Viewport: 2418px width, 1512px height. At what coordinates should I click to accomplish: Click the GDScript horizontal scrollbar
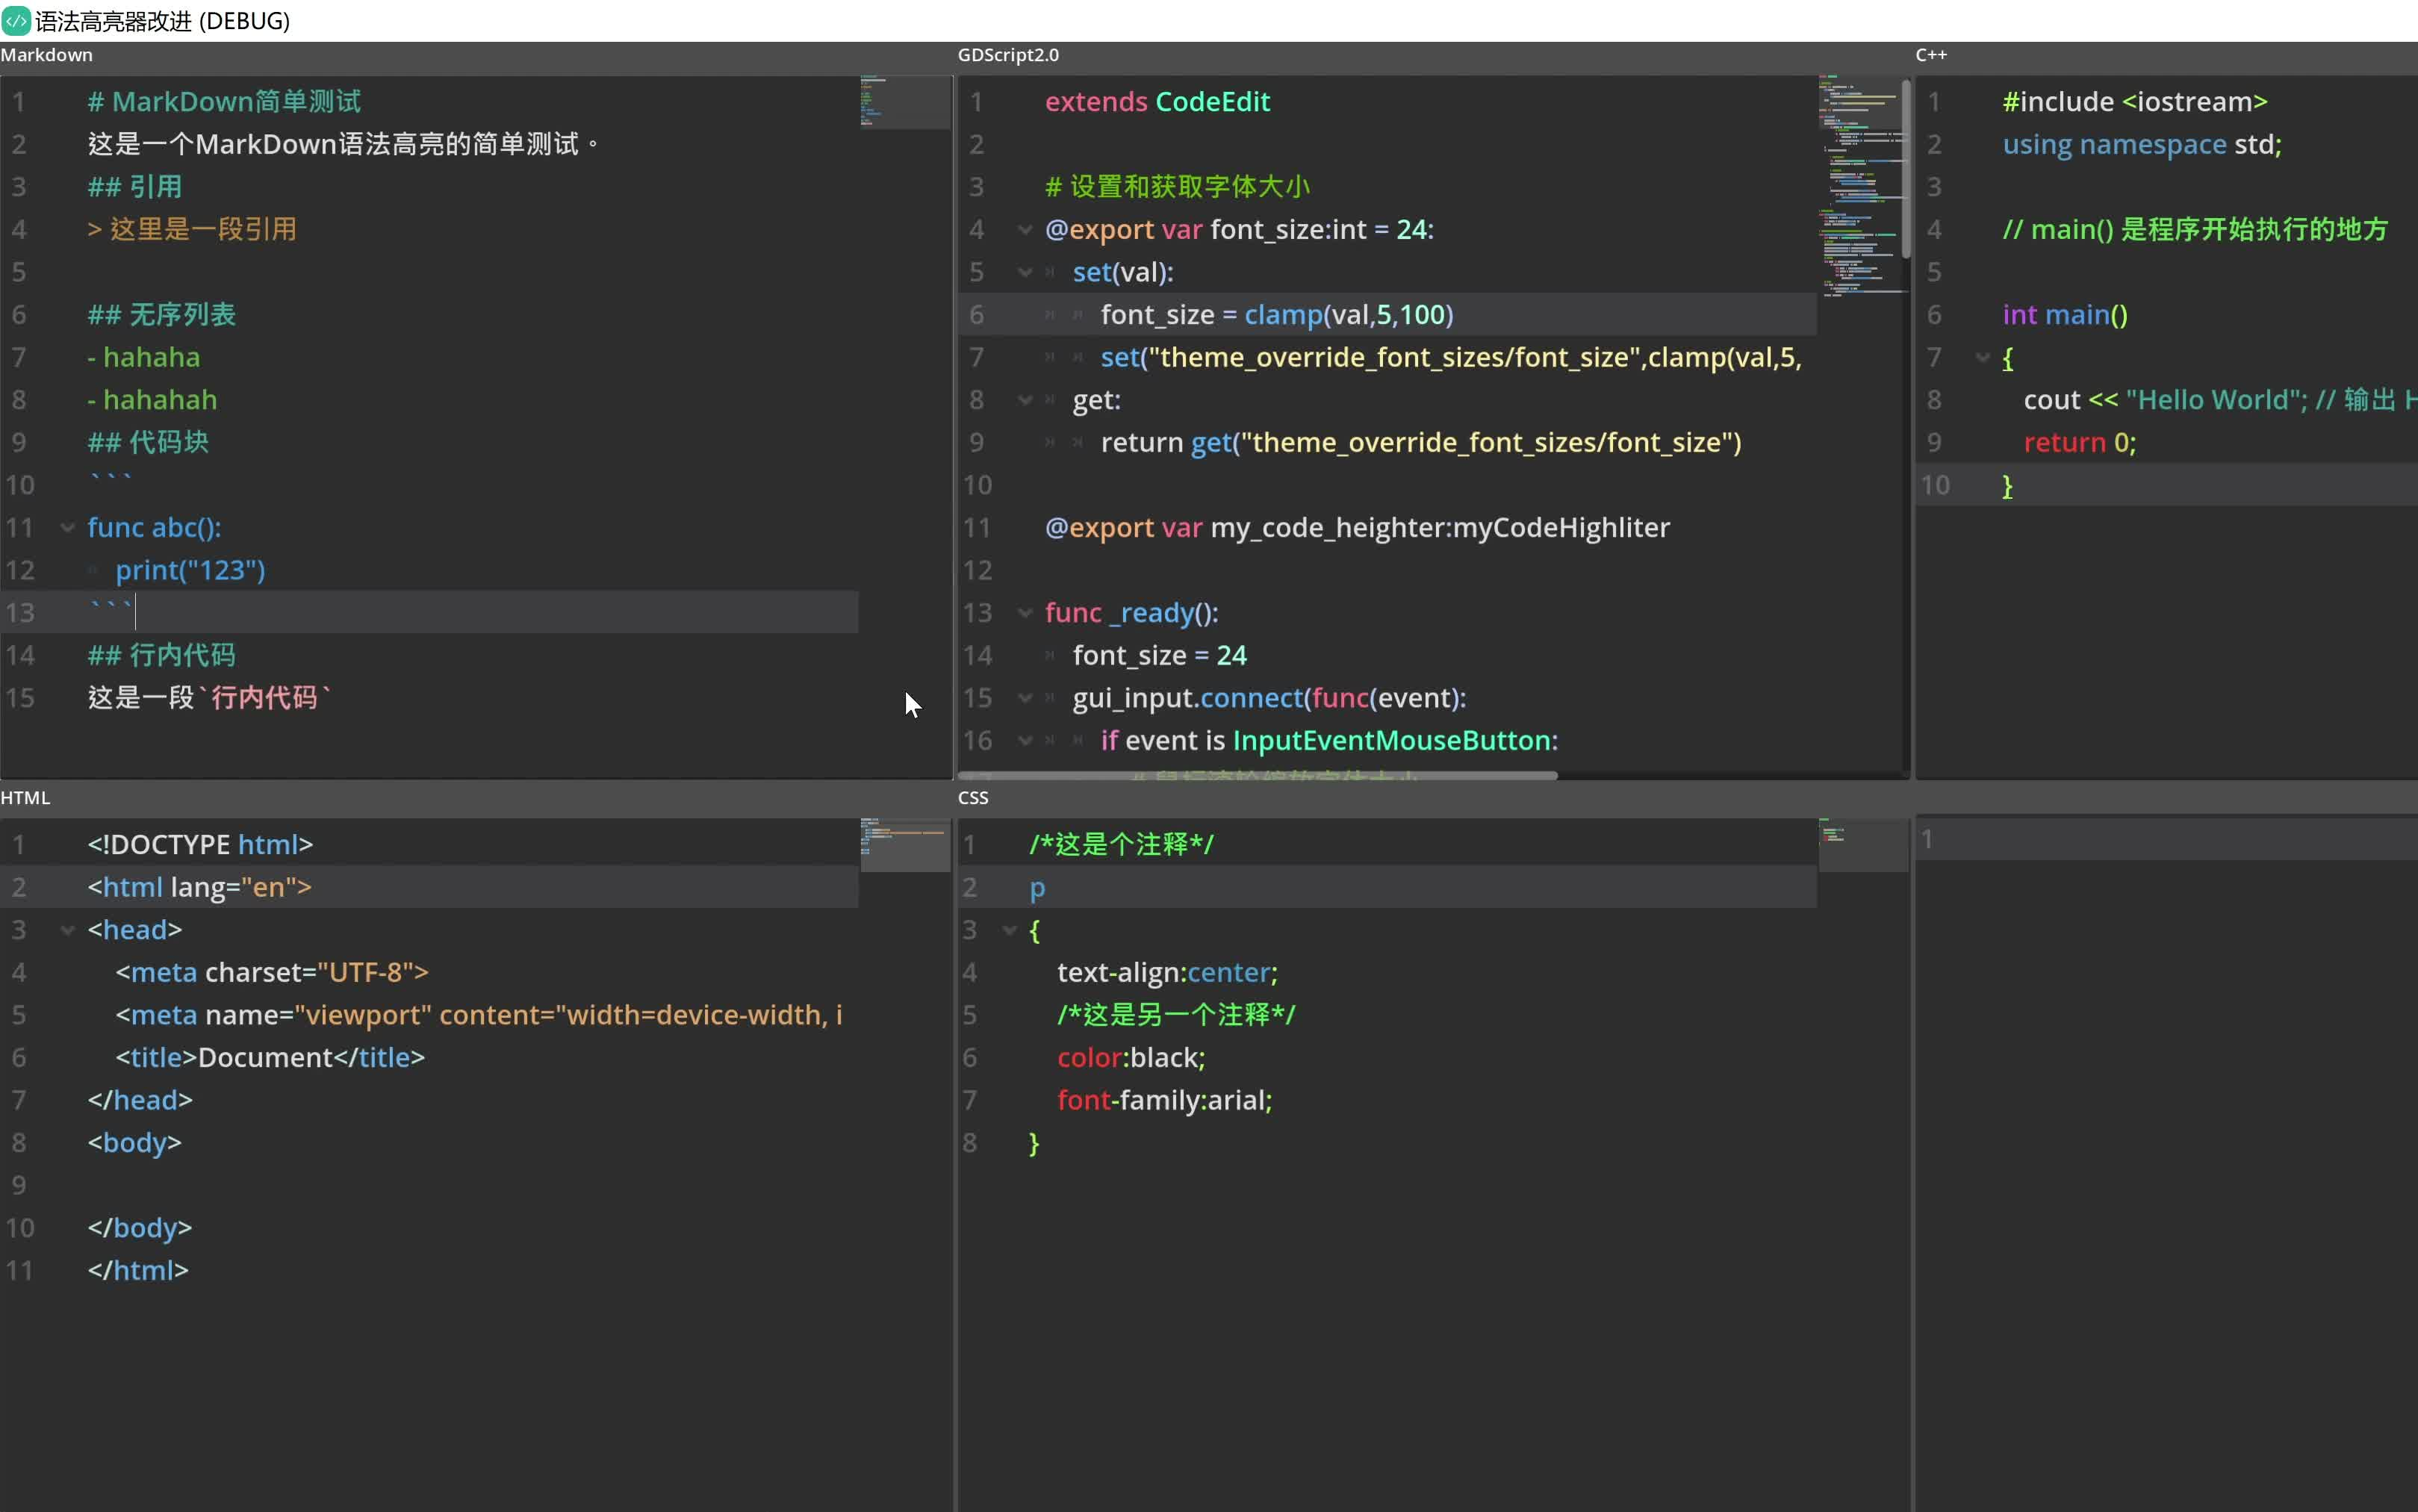pos(1257,775)
